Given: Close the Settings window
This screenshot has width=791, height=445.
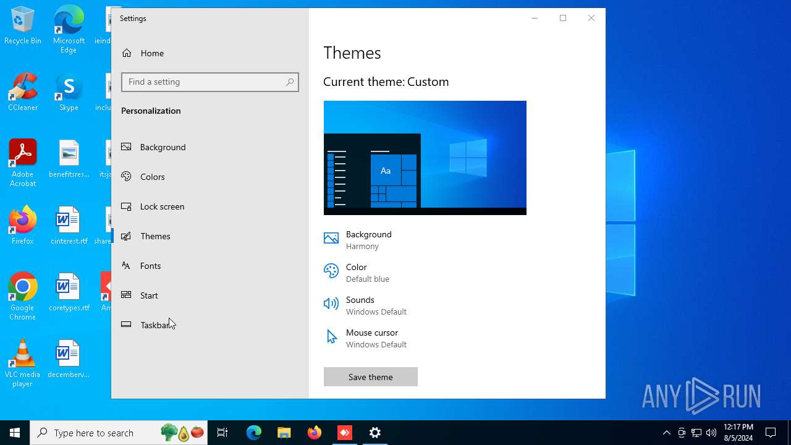Looking at the screenshot, I should pos(591,19).
